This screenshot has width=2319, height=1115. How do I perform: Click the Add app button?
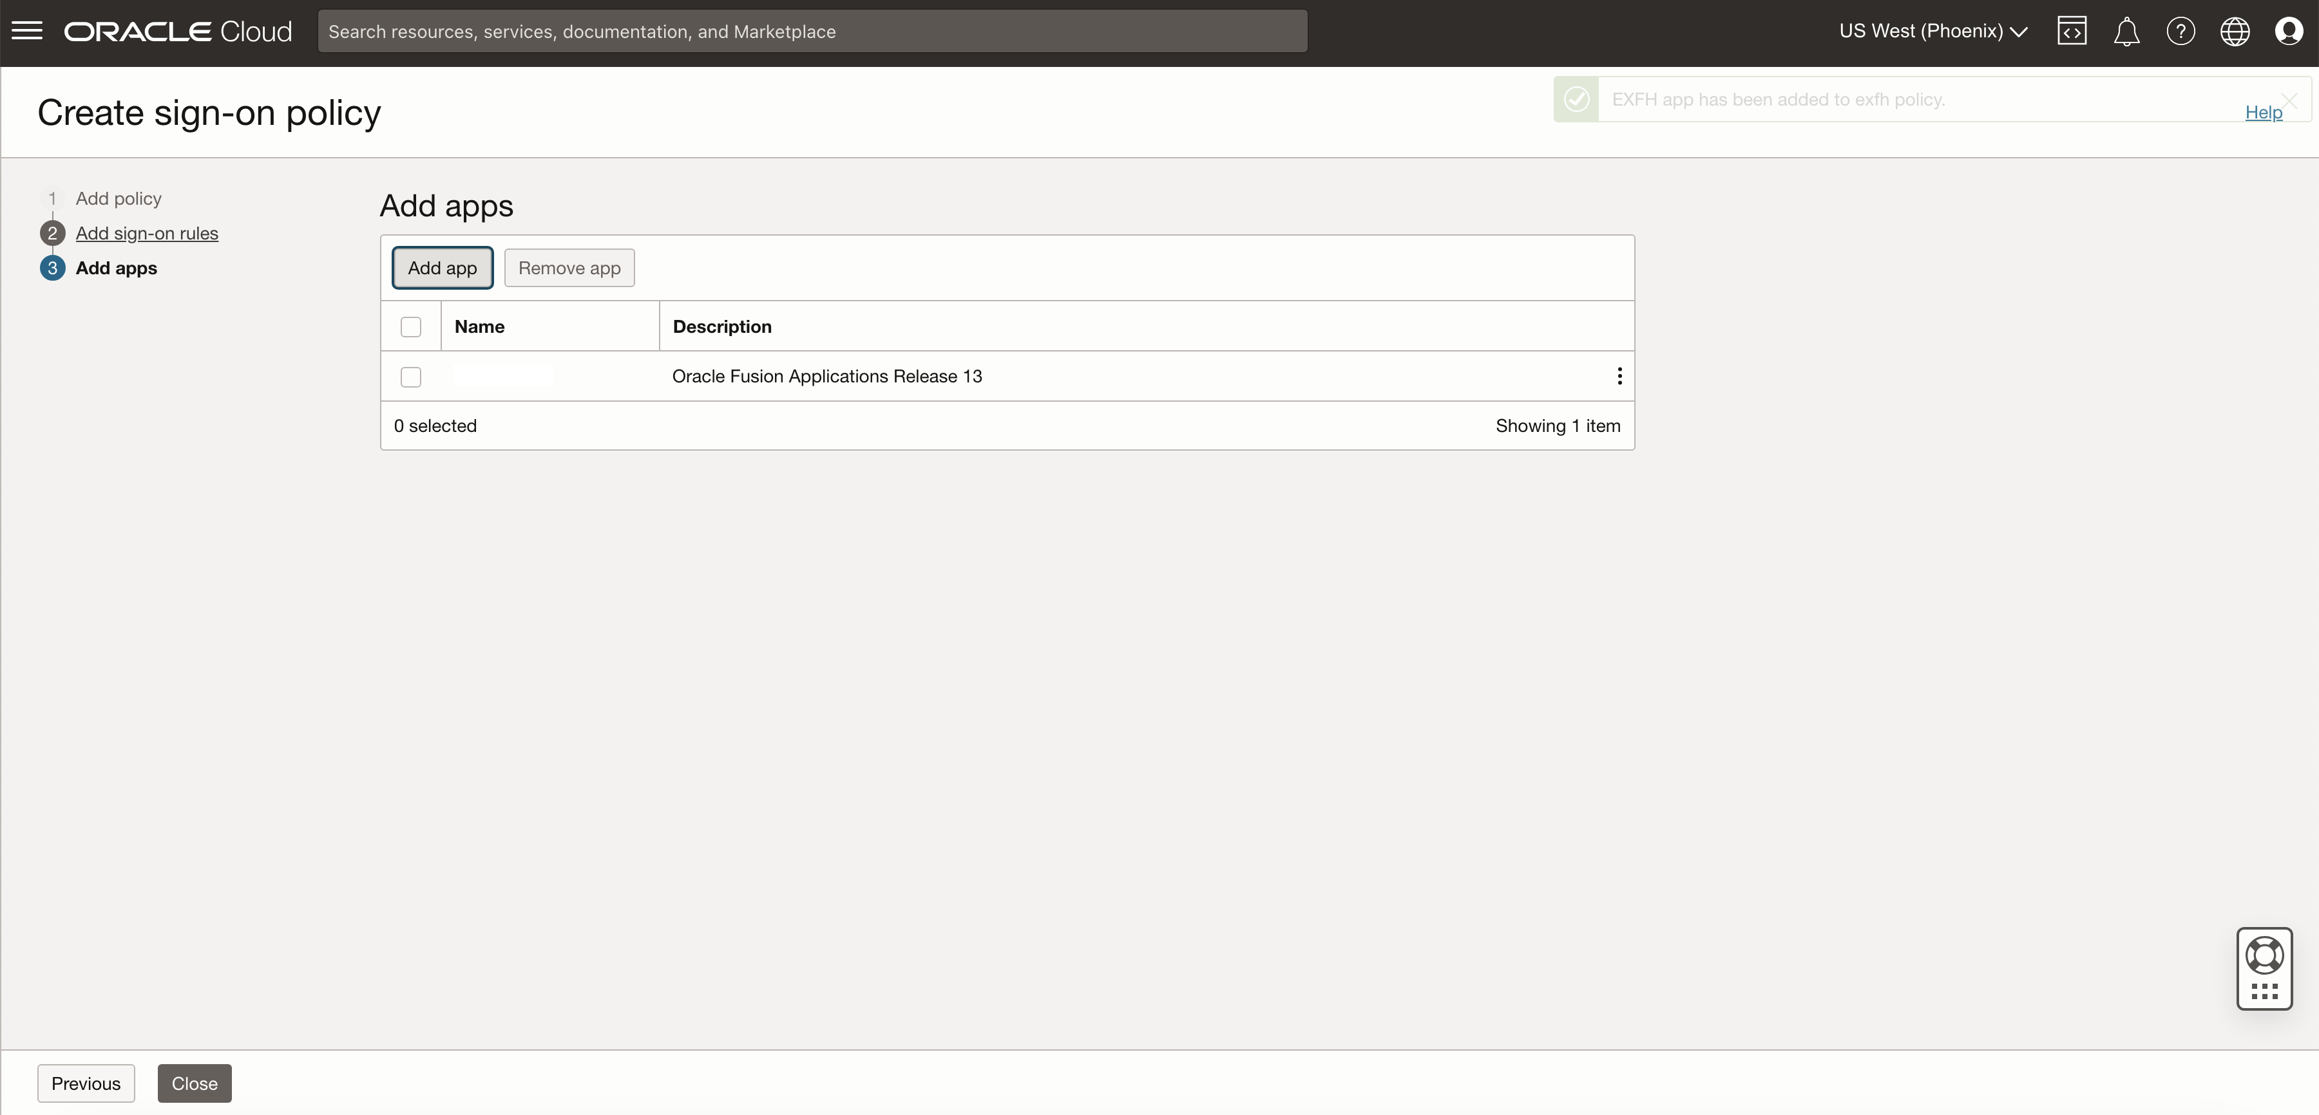[x=442, y=268]
